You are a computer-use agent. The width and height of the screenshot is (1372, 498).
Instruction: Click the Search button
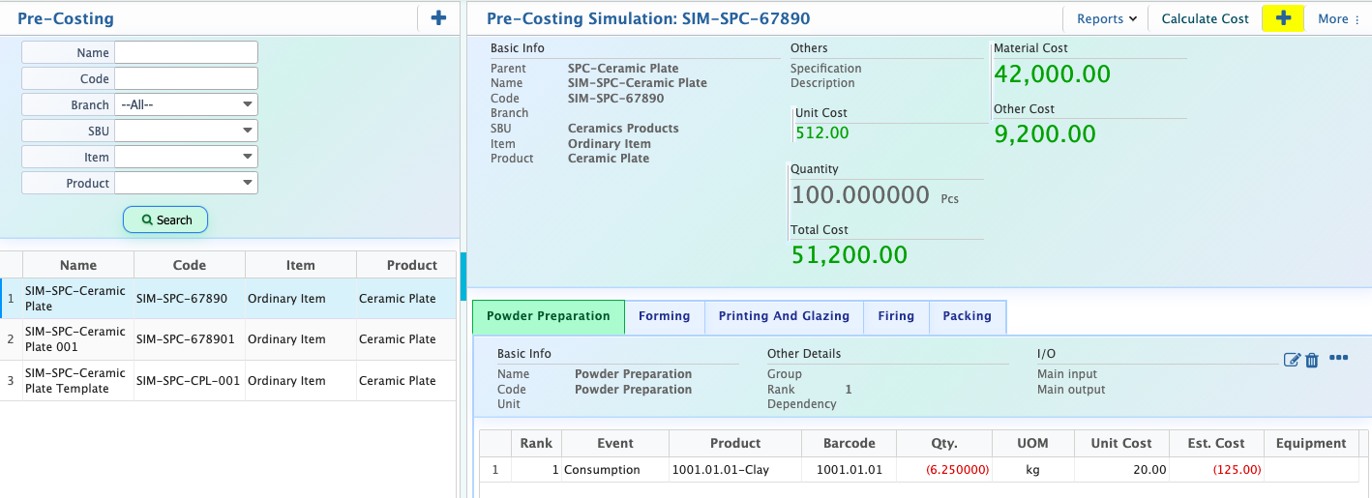[165, 220]
